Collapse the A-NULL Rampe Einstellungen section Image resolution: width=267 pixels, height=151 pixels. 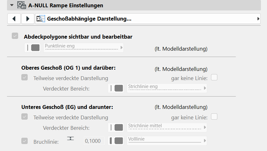tap(12, 5)
